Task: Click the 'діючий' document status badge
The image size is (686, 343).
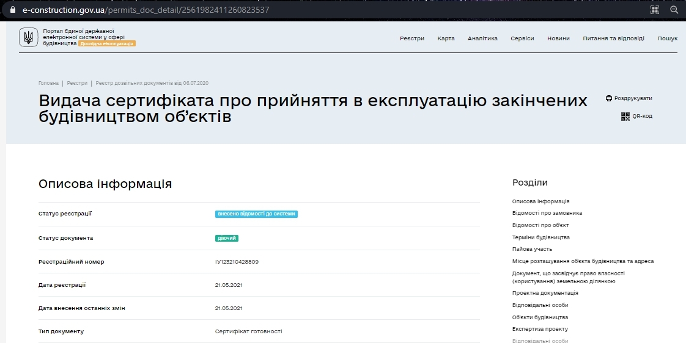Action: point(227,238)
